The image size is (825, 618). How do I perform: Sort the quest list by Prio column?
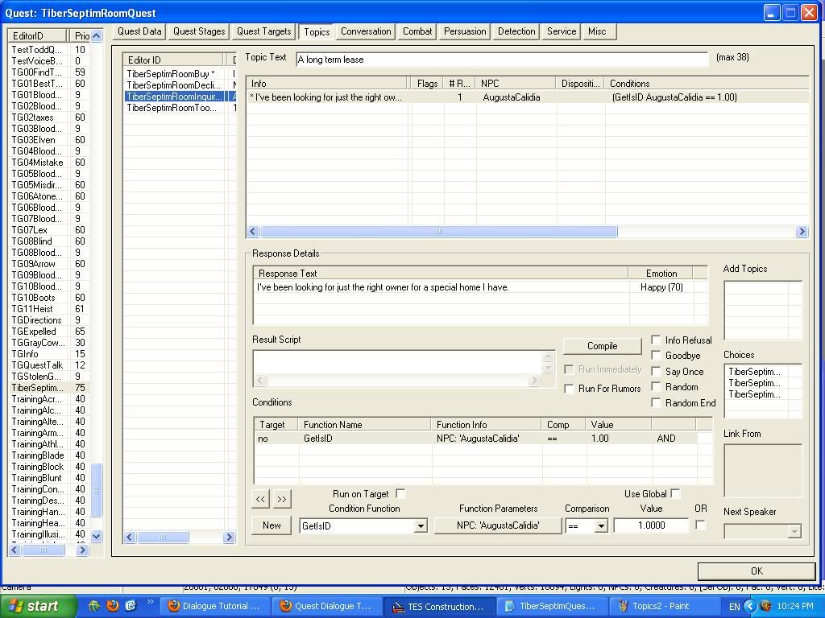tap(81, 35)
